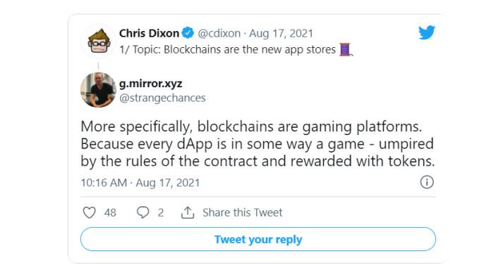The width and height of the screenshot is (484, 275).
Task: Open the @strangechances handle
Action: (x=162, y=98)
